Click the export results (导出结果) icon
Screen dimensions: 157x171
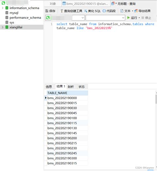136,11
